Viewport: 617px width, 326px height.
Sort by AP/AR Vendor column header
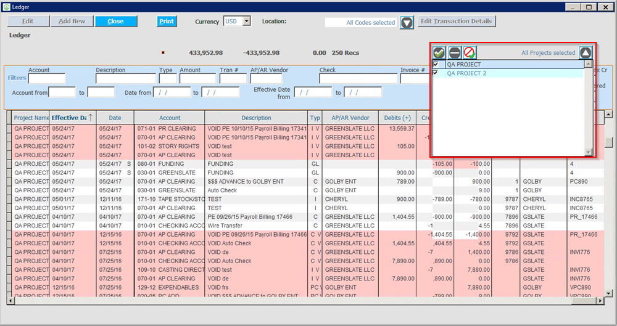(x=350, y=118)
